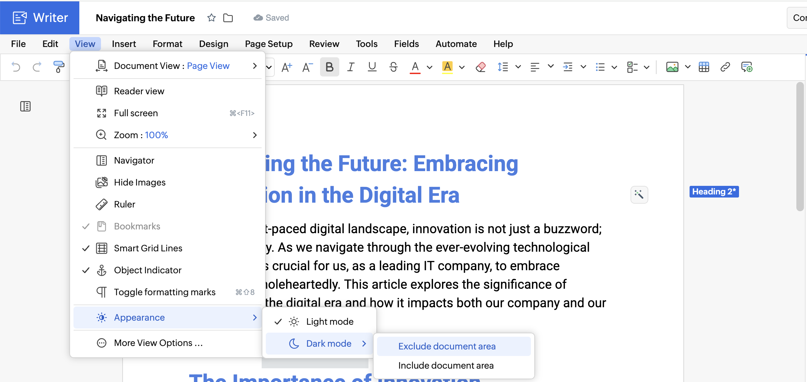The width and height of the screenshot is (807, 382).
Task: Open the Insert menu
Action: point(124,44)
